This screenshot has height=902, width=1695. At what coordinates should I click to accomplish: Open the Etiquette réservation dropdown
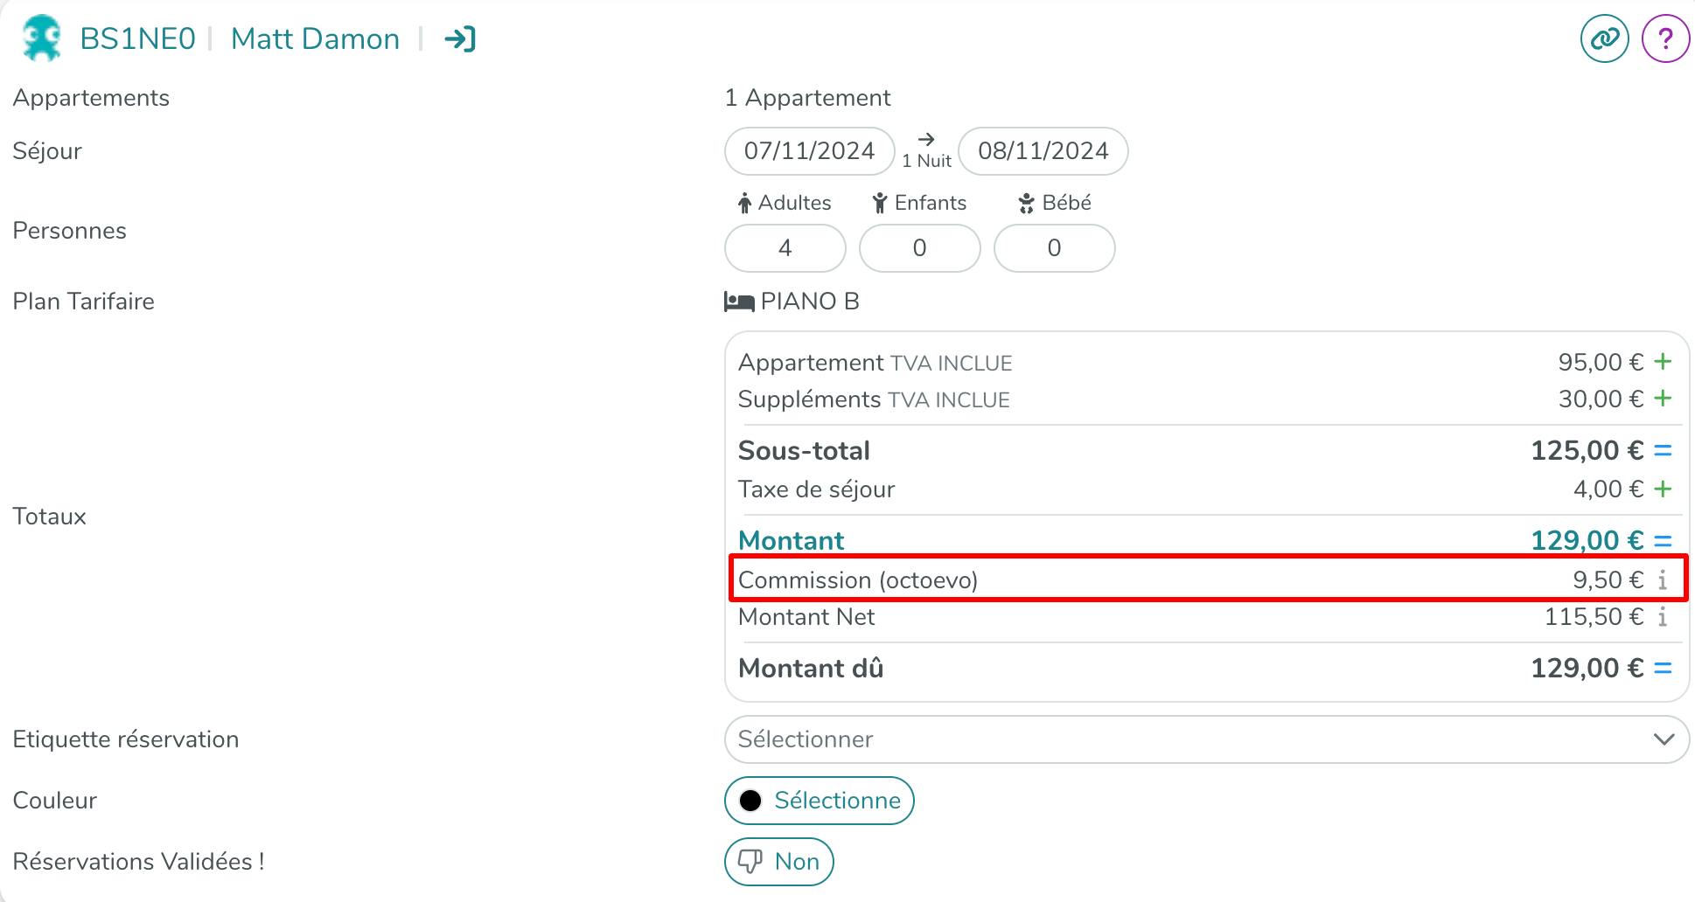coord(1189,739)
